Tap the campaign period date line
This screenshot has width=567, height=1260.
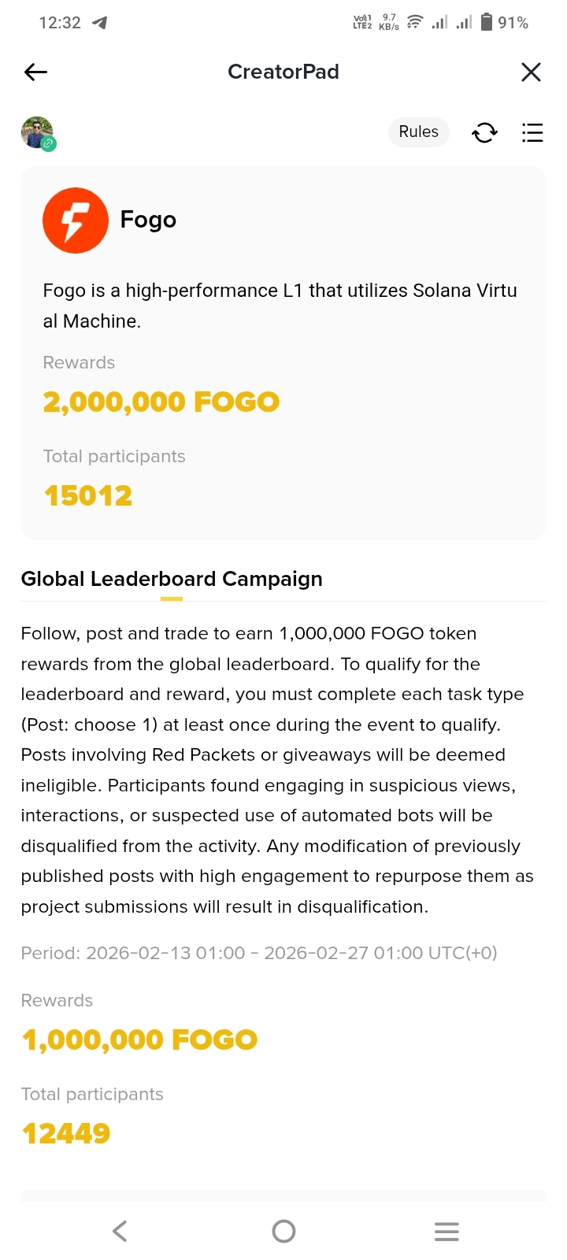tap(259, 953)
